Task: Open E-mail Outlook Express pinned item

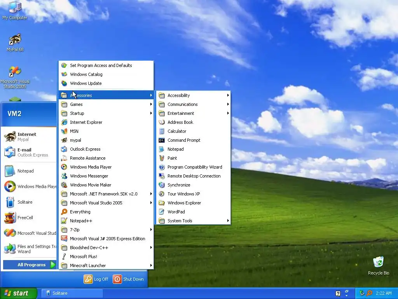Action: 29,152
